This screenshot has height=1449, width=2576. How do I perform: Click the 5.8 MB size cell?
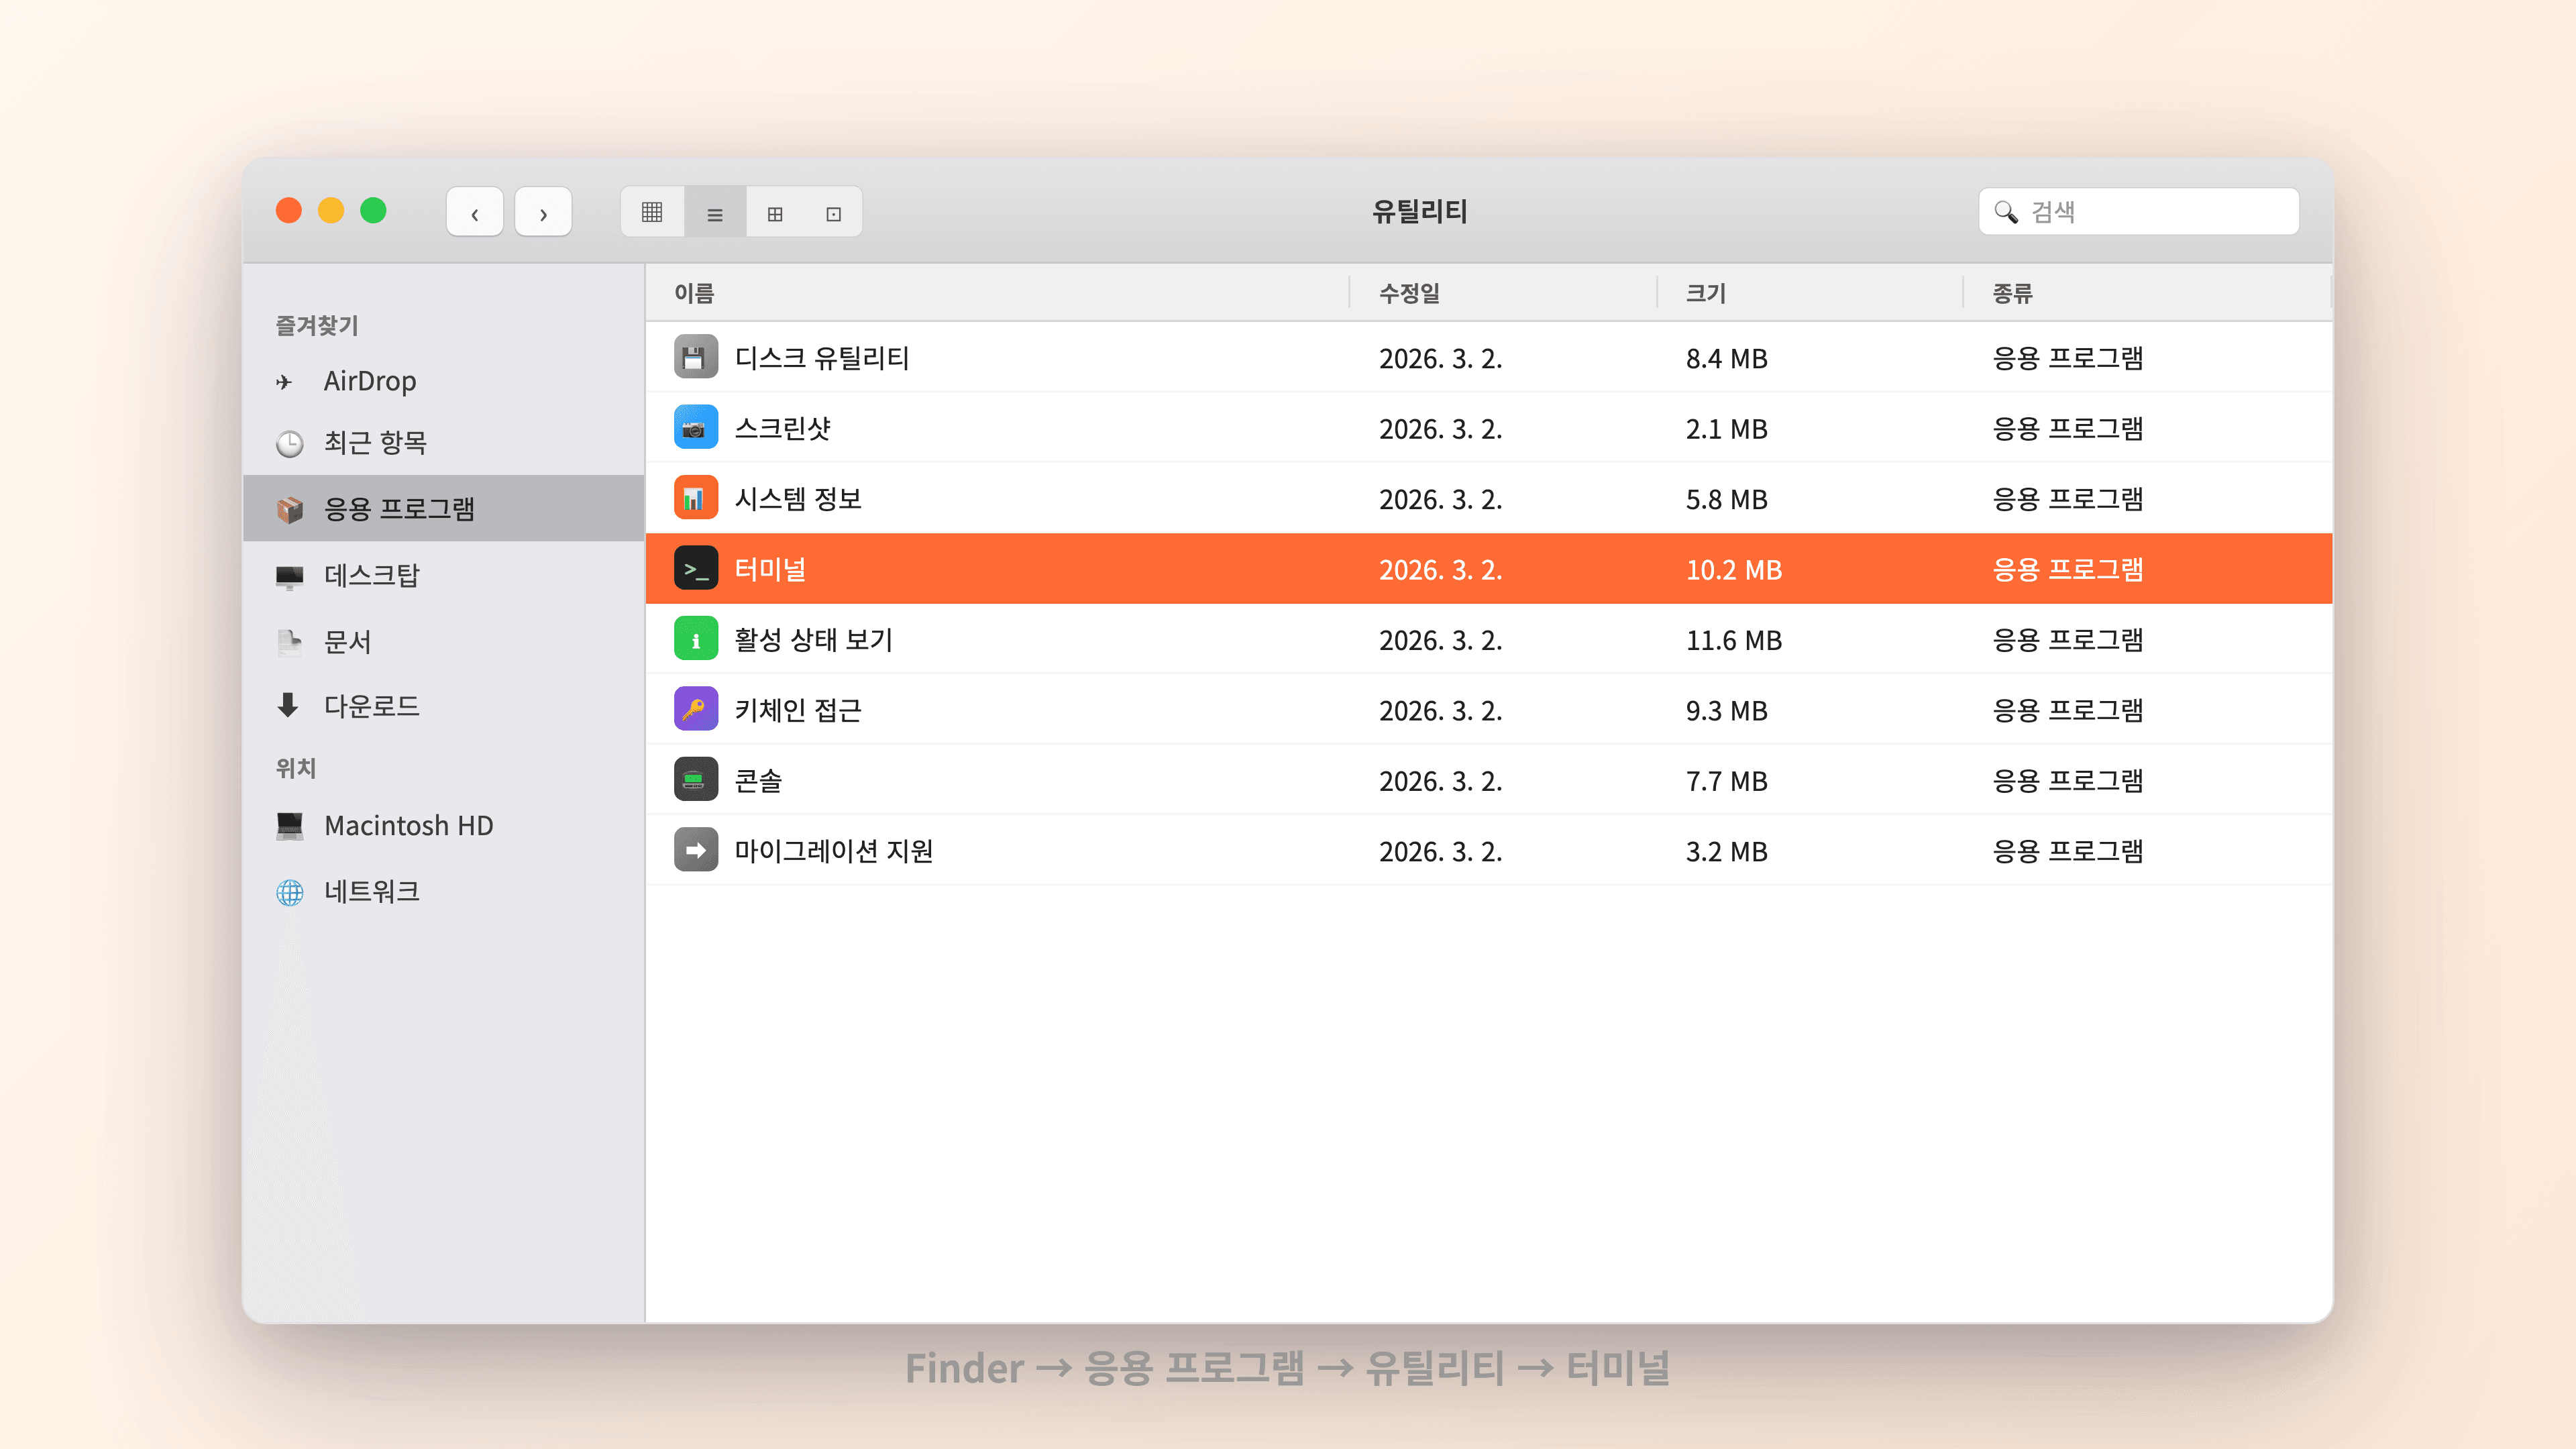click(x=1726, y=500)
